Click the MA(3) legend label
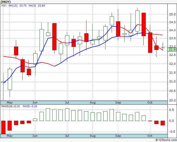177x142 pixels. [x=32, y=5]
